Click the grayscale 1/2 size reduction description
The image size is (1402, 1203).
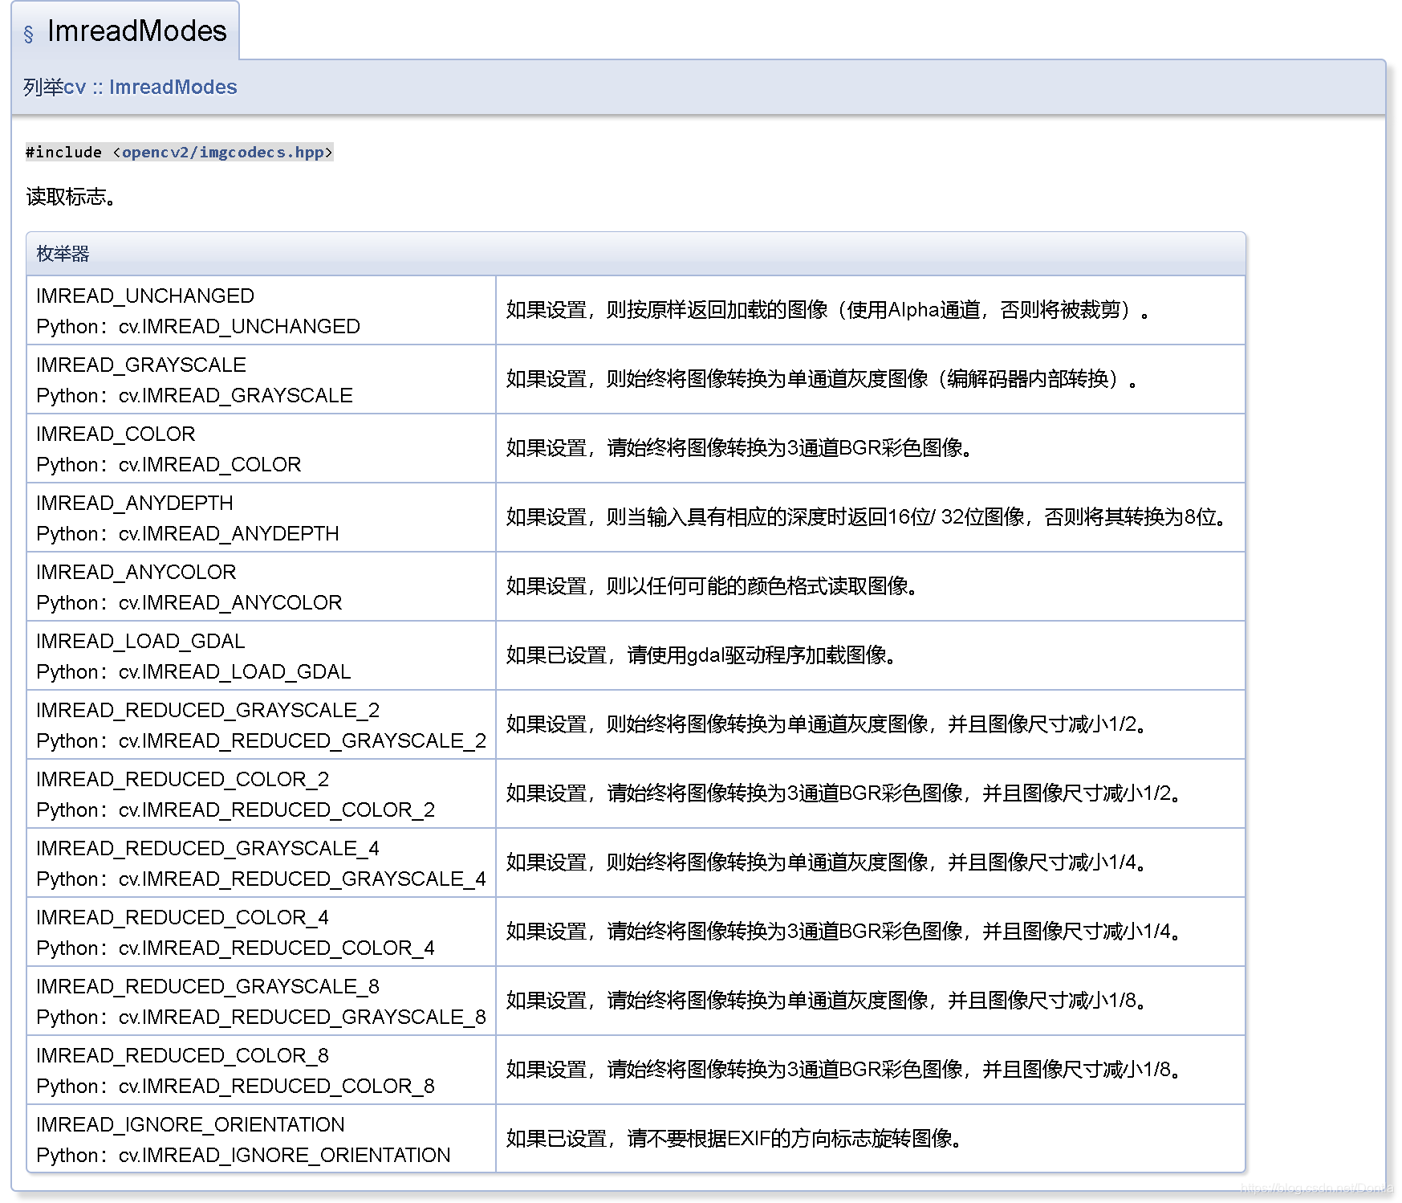point(827,724)
